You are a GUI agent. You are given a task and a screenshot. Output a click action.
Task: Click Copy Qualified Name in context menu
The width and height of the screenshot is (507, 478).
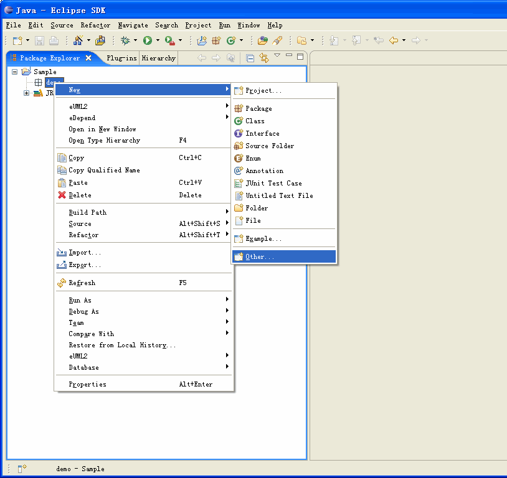tap(143, 171)
